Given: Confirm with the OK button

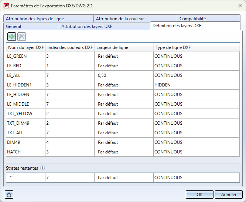Looking at the screenshot, I should coord(199,195).
